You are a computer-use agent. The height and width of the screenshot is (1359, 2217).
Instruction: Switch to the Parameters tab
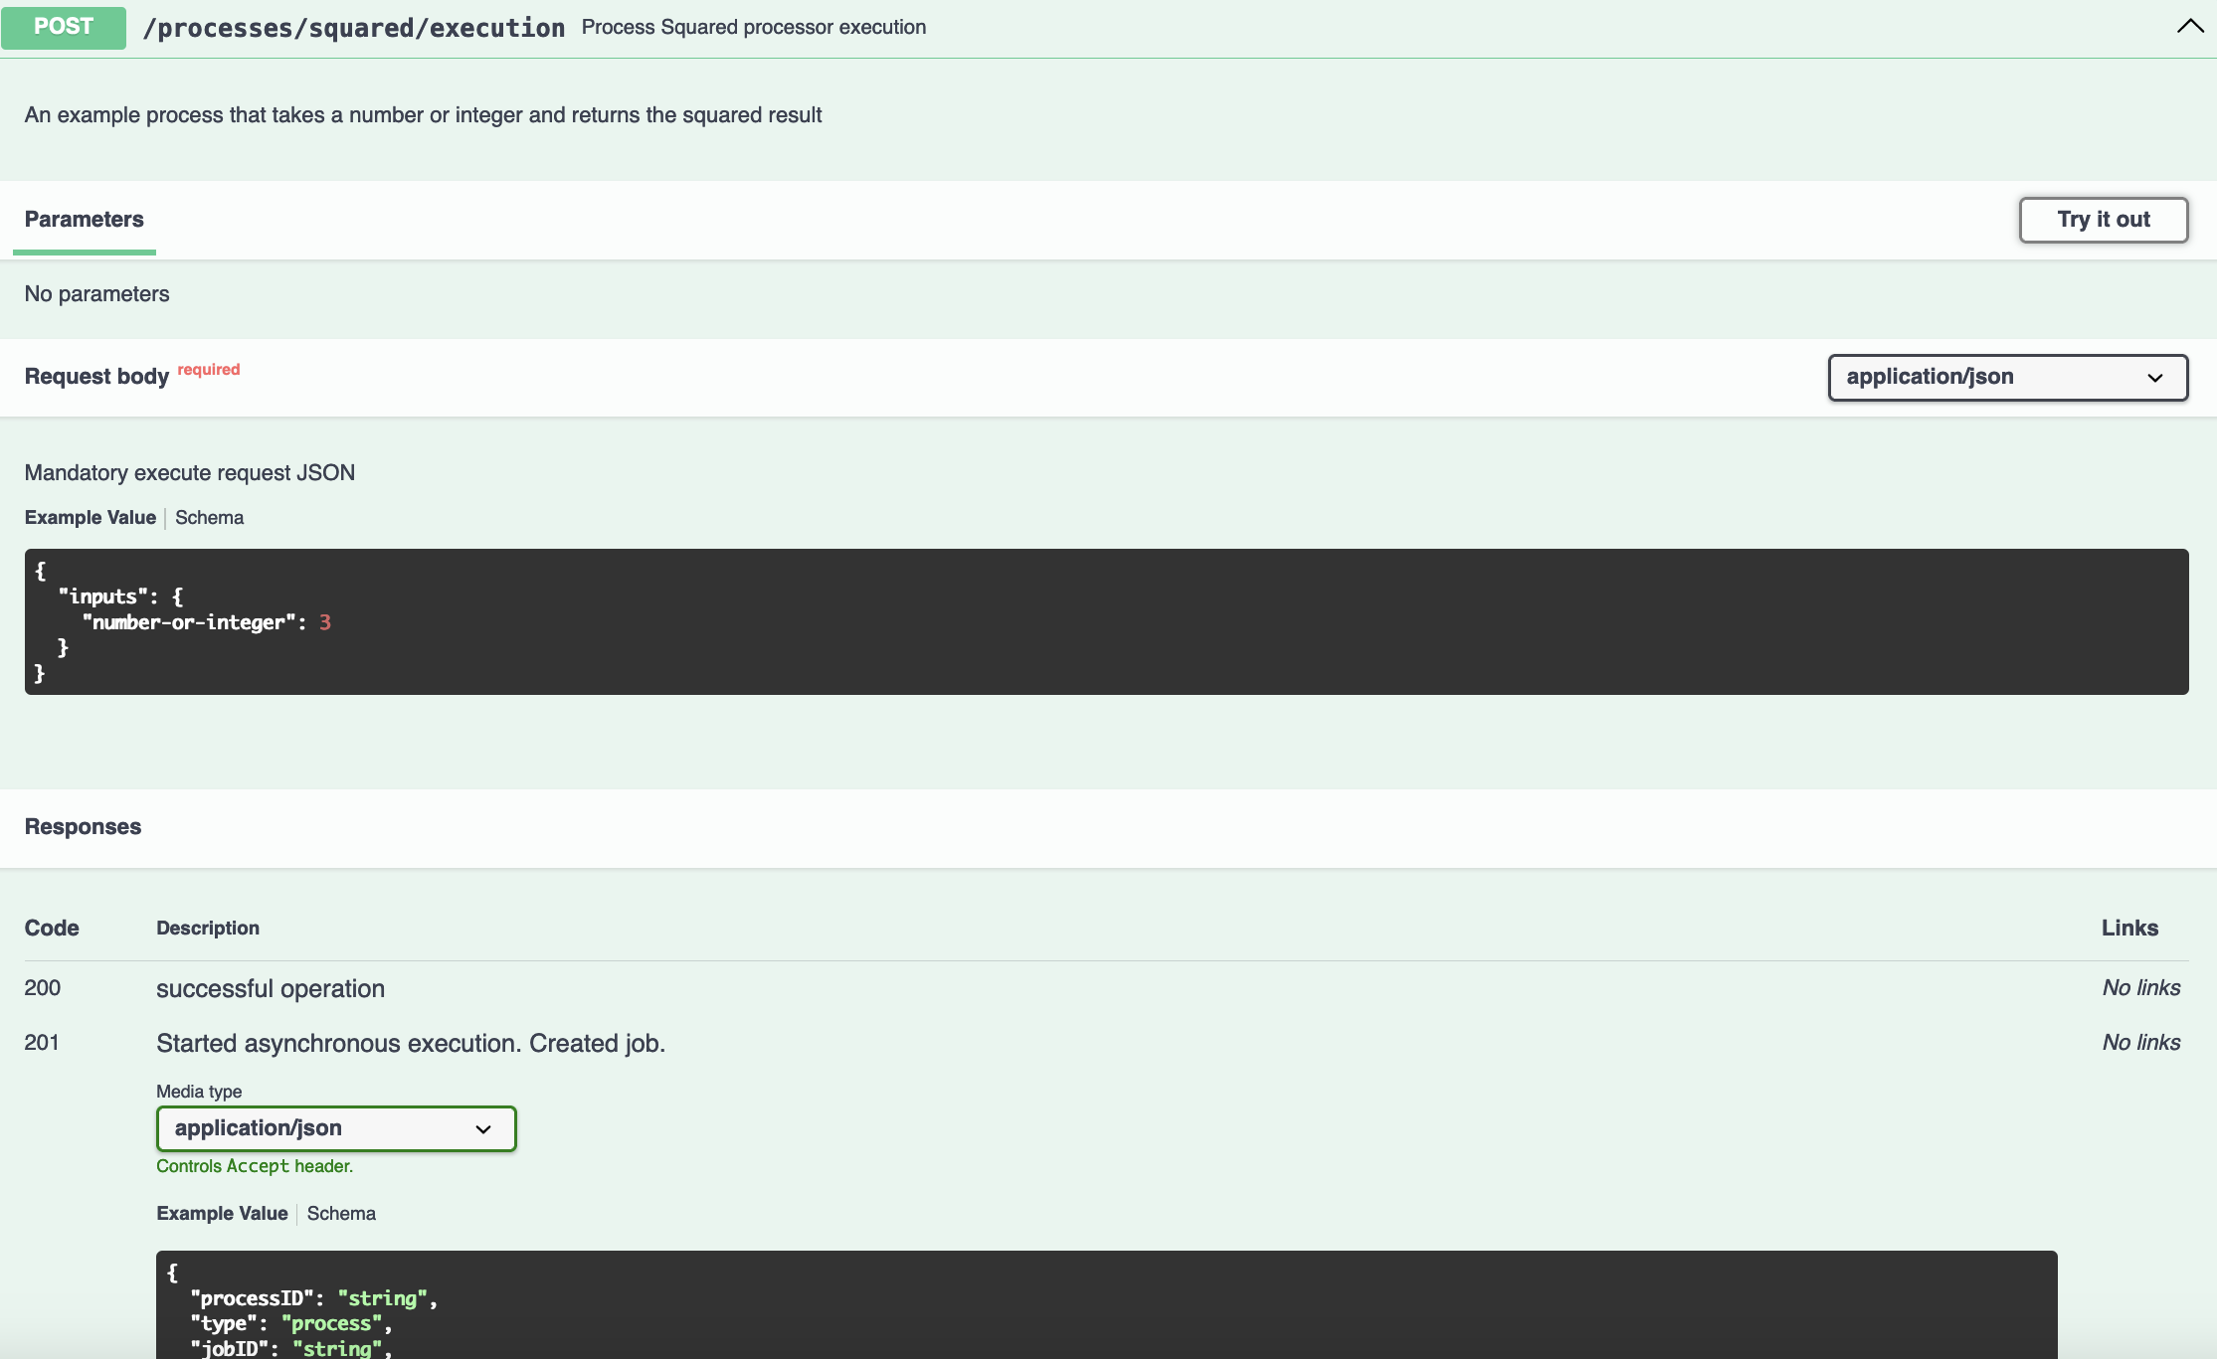[x=85, y=220]
